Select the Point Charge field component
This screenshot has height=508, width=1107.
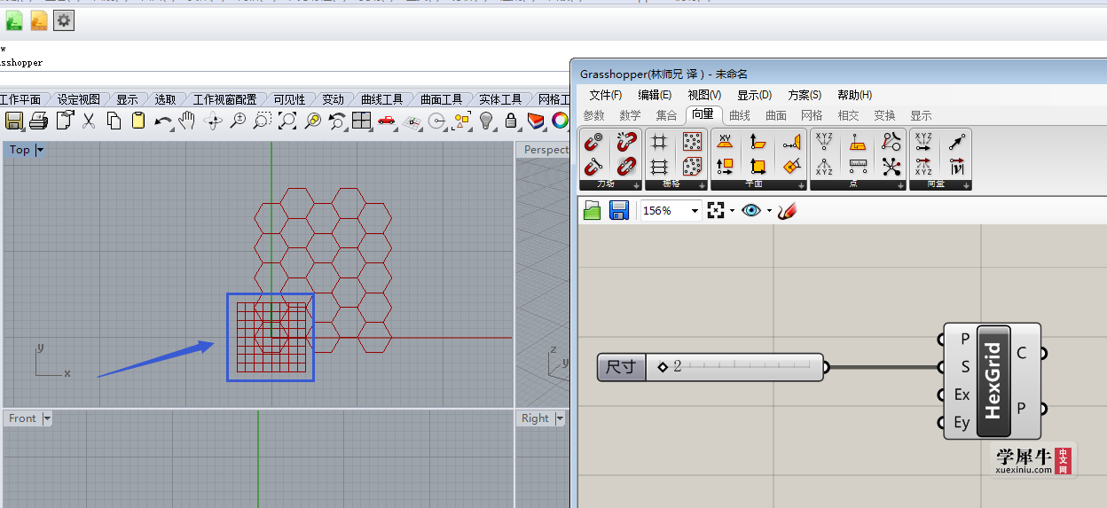[593, 142]
